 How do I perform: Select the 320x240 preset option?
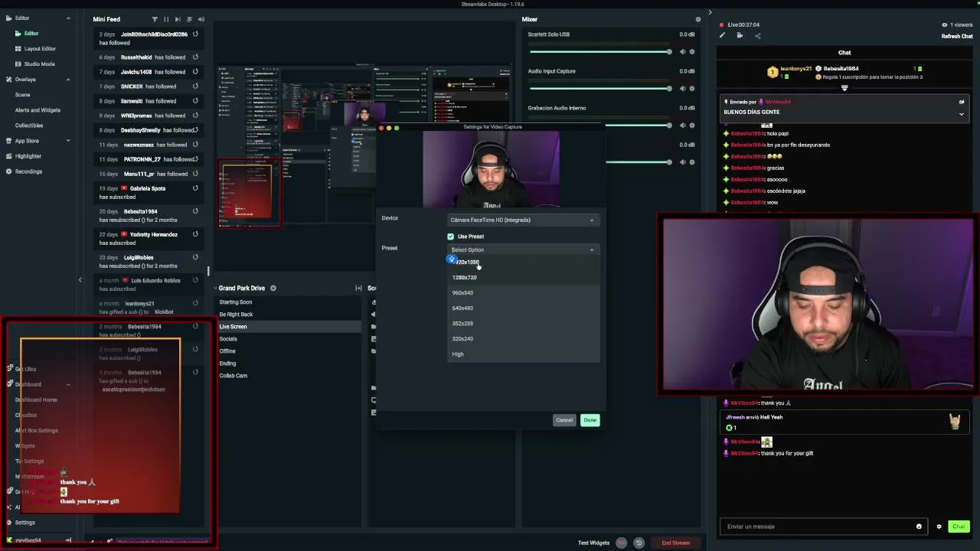click(x=523, y=339)
